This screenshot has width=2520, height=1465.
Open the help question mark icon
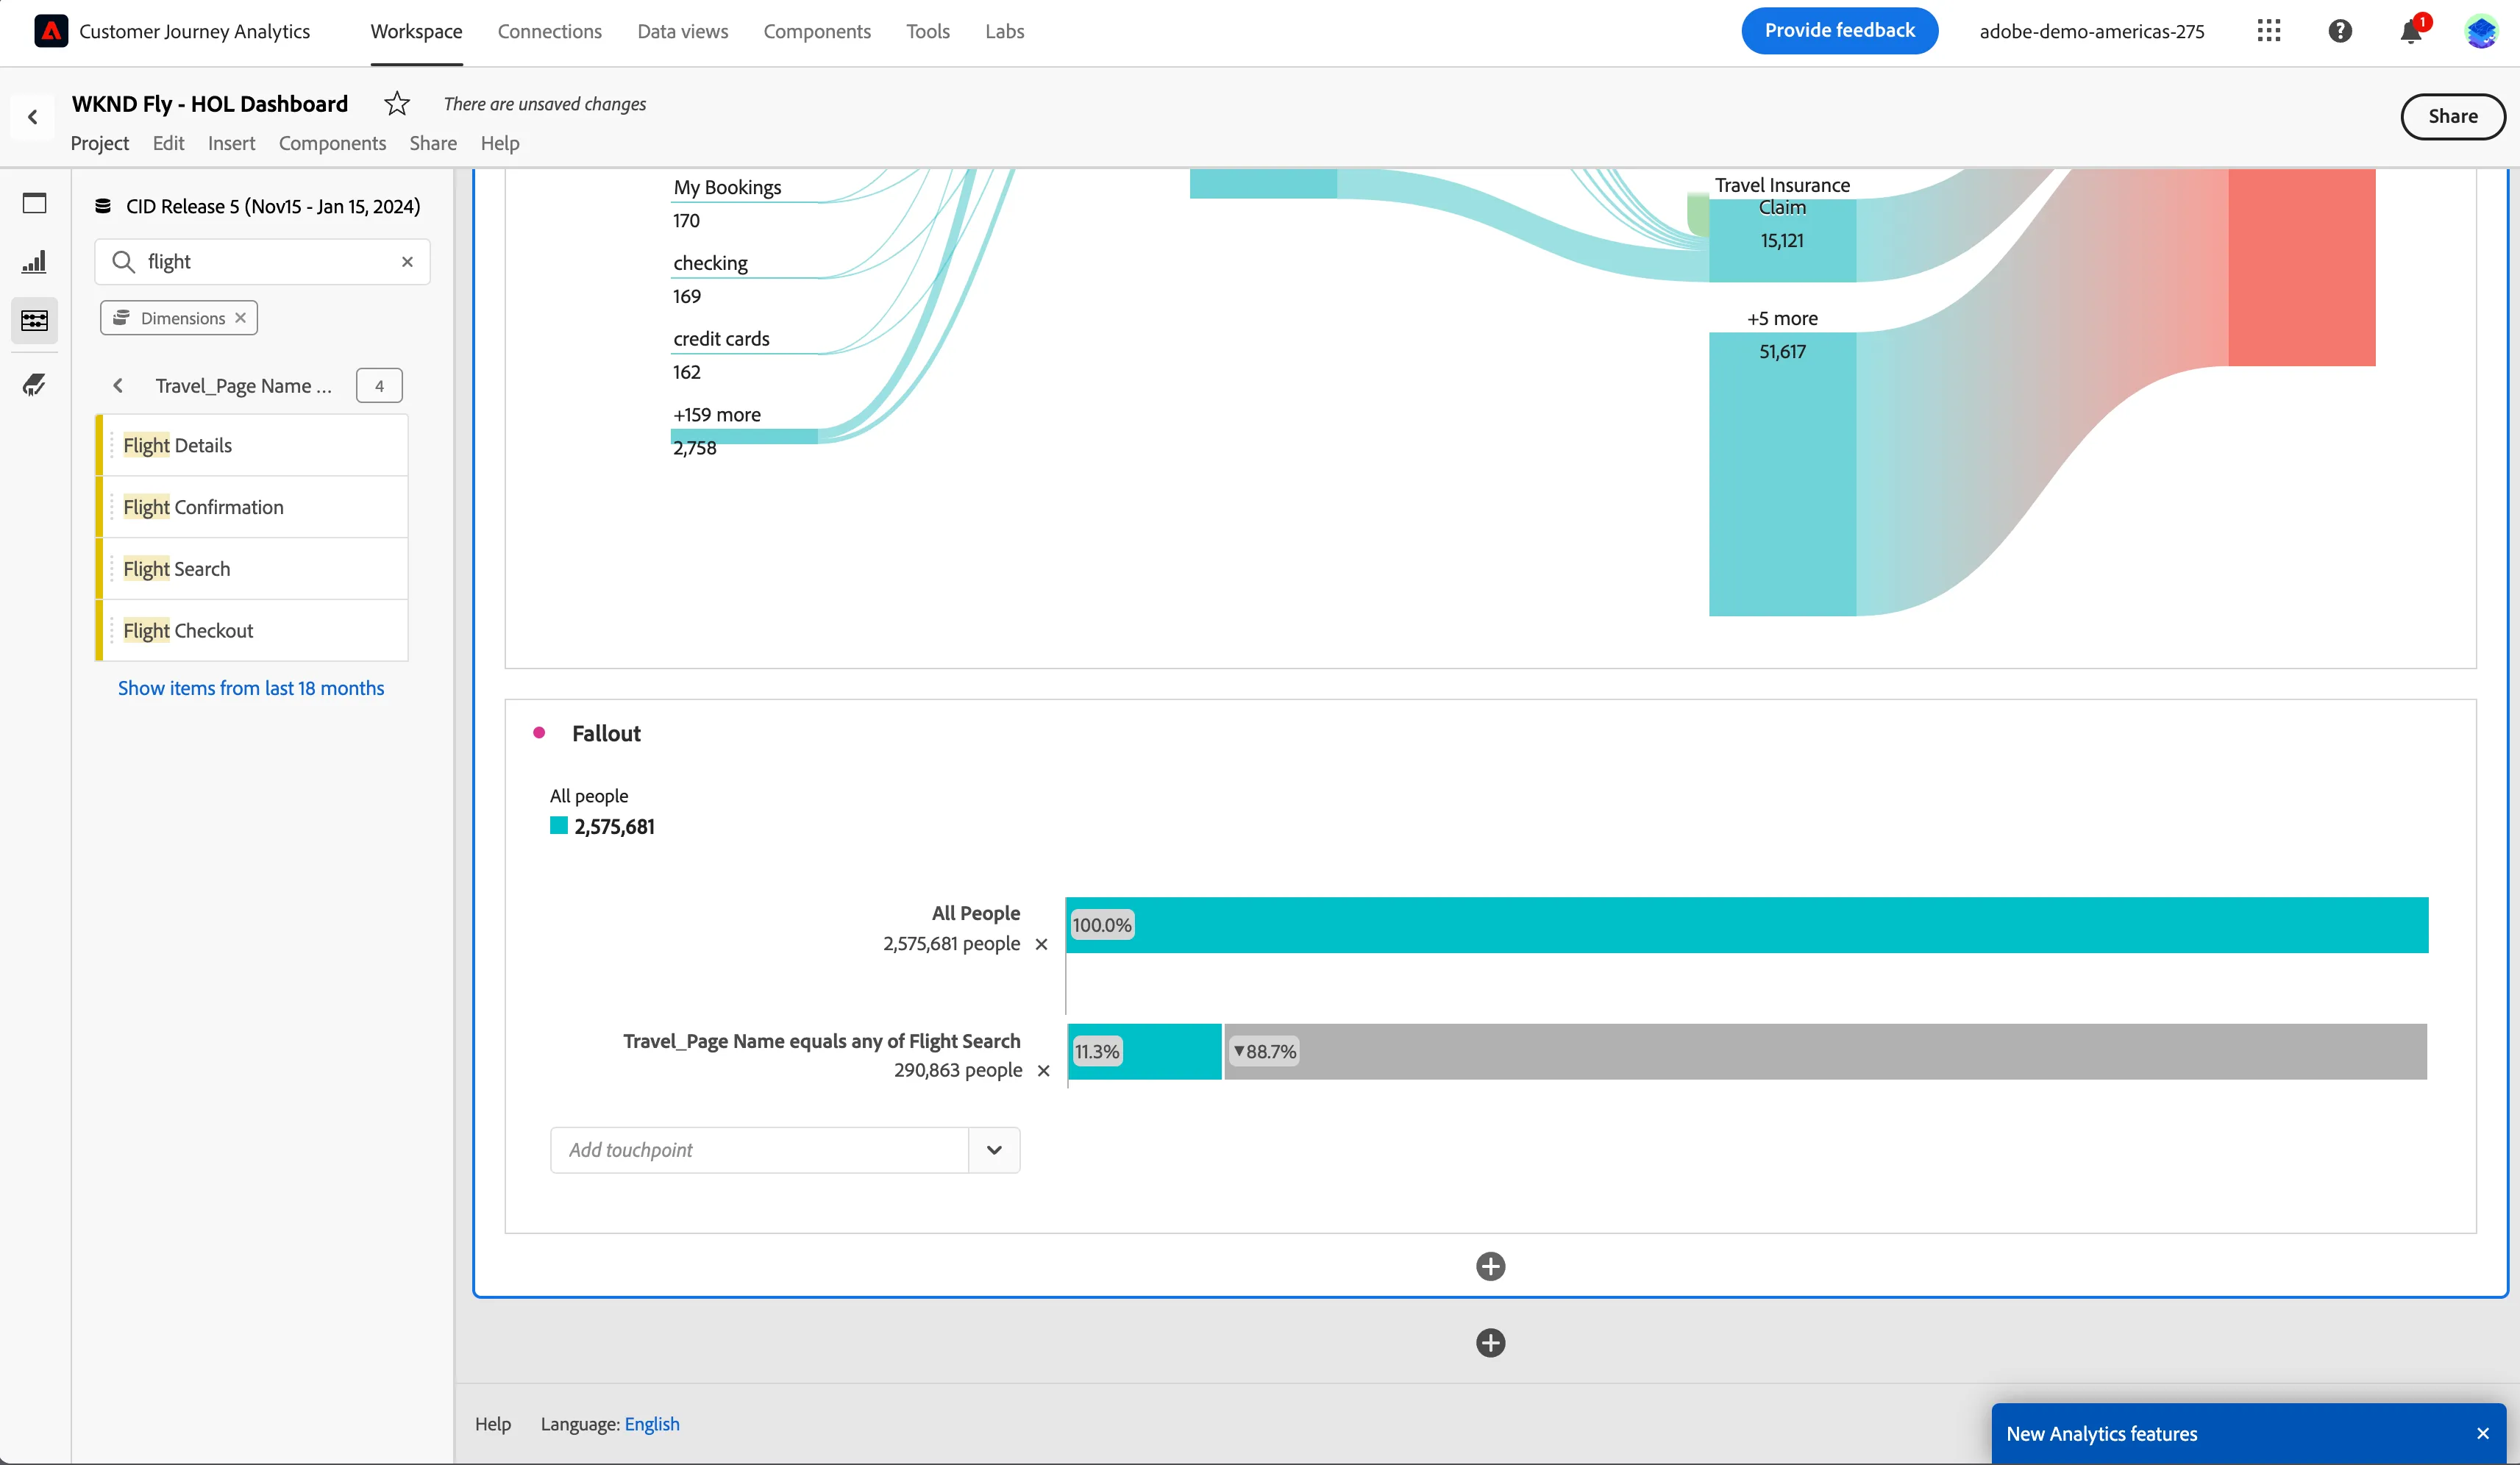[2340, 31]
